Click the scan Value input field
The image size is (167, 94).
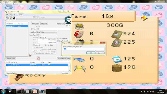53,29
